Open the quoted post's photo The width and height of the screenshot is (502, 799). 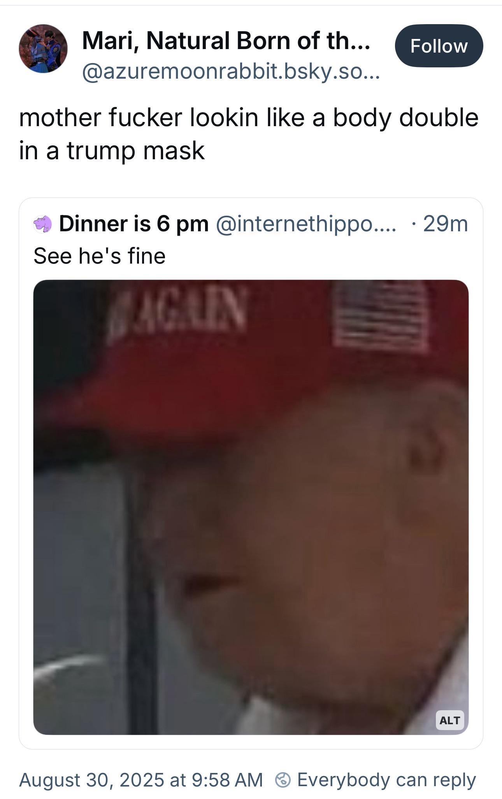tap(251, 507)
